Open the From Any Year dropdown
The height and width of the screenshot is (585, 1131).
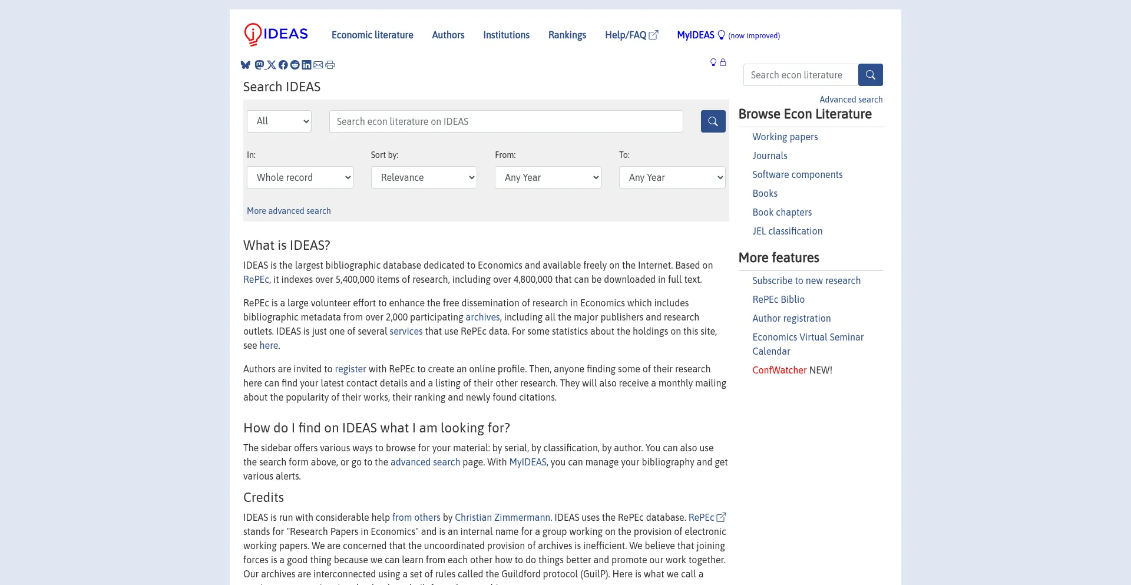pos(548,177)
